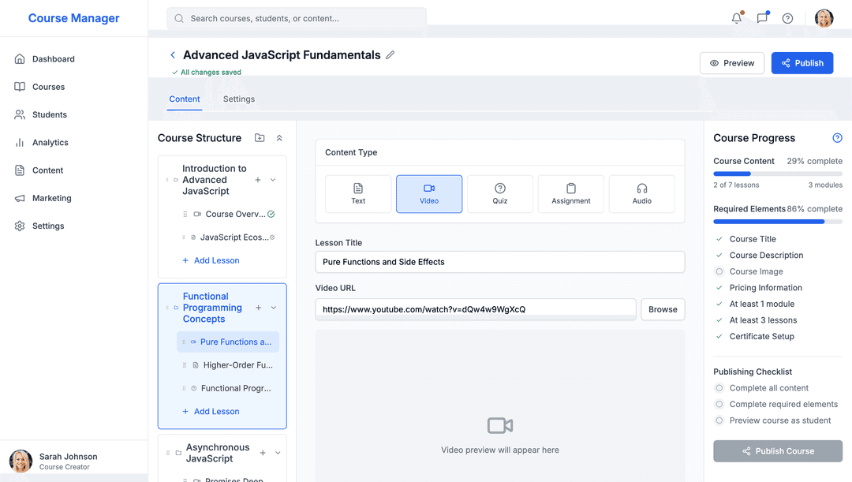The height and width of the screenshot is (482, 852).
Task: Switch to the Settings tab
Action: (239, 99)
